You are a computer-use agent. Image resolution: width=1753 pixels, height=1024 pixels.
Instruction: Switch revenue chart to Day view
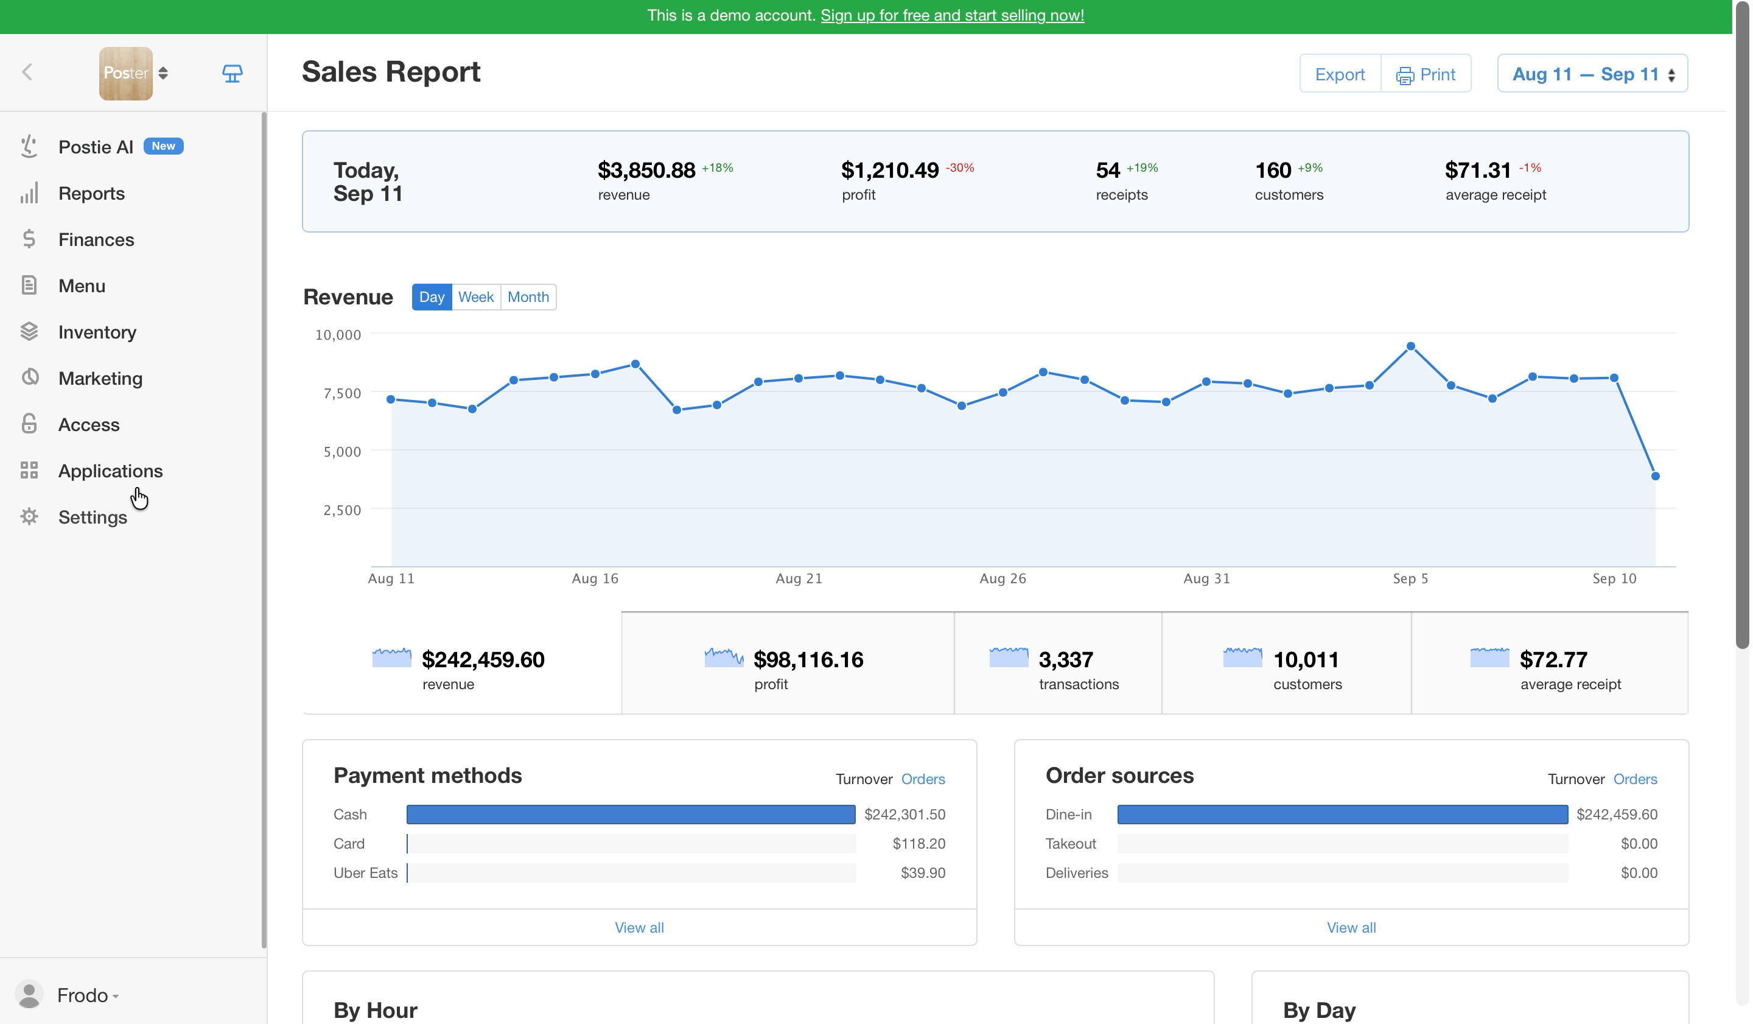432,297
